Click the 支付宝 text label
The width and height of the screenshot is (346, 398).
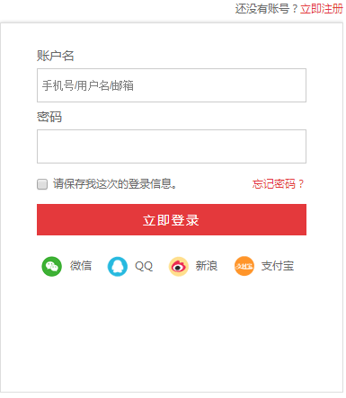tap(278, 266)
